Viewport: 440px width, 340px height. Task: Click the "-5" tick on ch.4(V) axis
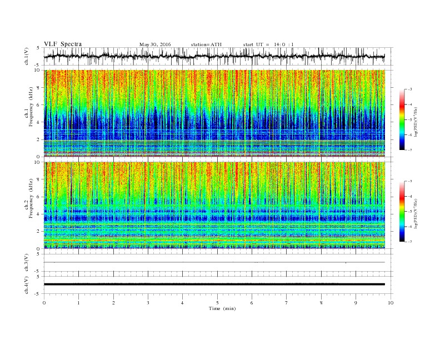click(x=37, y=294)
